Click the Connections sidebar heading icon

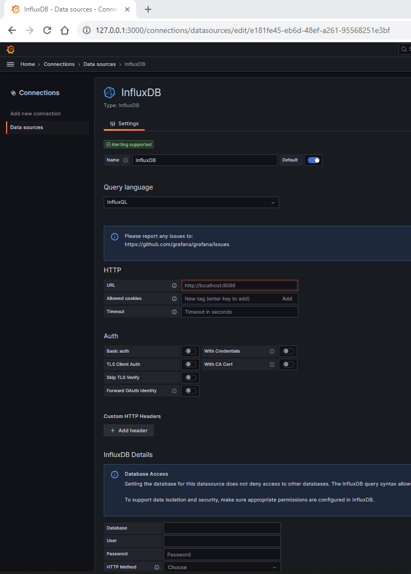tap(14, 93)
